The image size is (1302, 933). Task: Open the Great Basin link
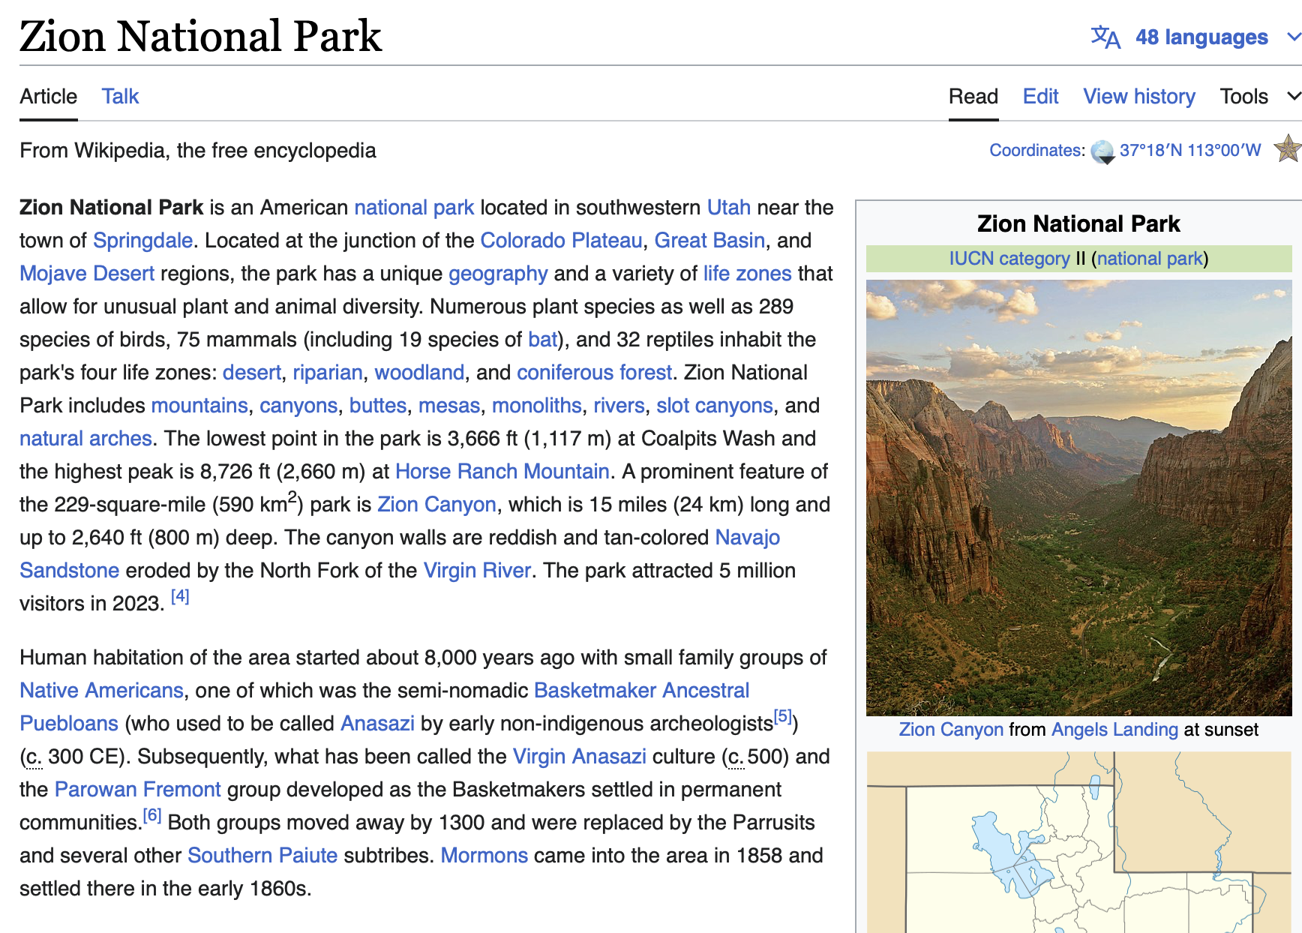coord(709,240)
